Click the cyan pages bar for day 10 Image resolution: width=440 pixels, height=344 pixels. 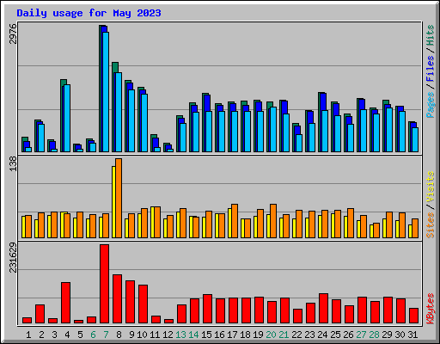144,123
